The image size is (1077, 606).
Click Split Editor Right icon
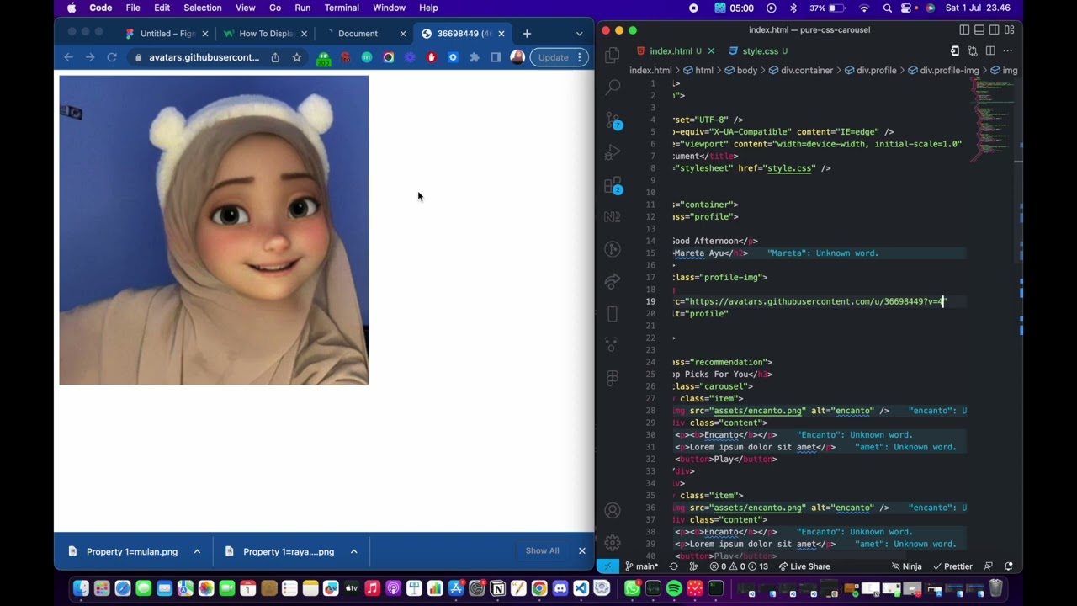[x=990, y=51]
